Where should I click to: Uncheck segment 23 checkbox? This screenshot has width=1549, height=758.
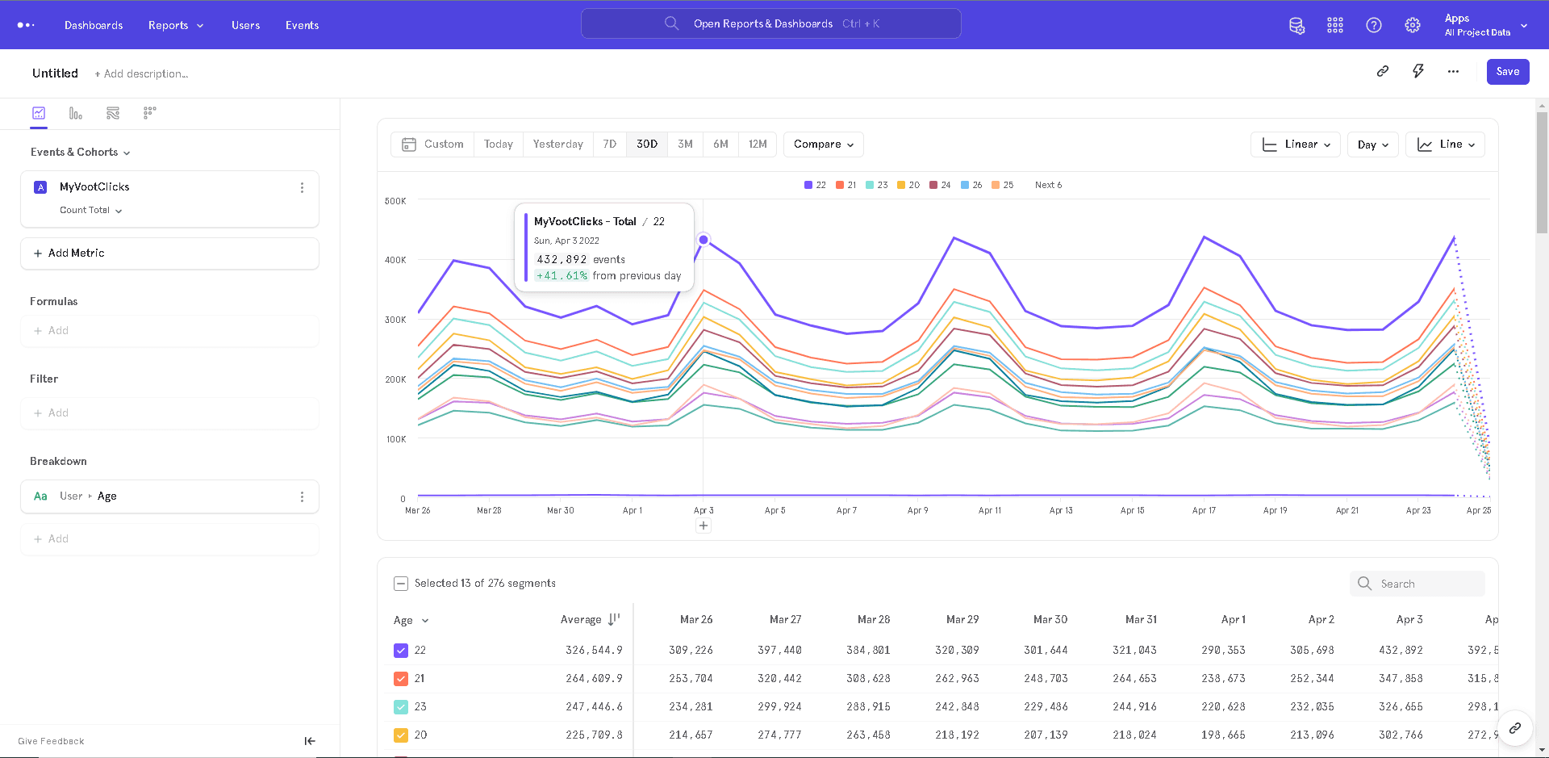[x=401, y=706]
